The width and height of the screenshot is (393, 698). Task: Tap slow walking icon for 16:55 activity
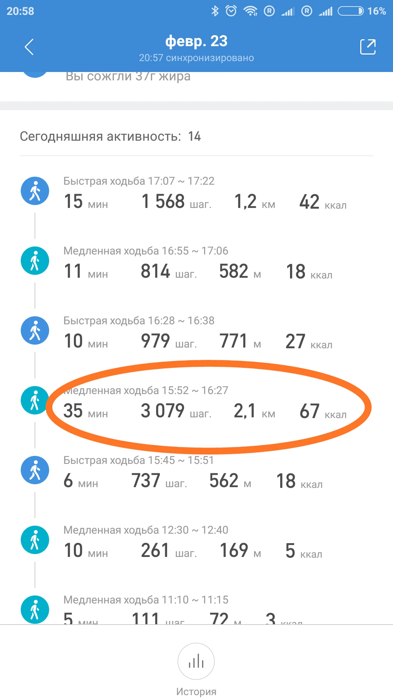(35, 261)
